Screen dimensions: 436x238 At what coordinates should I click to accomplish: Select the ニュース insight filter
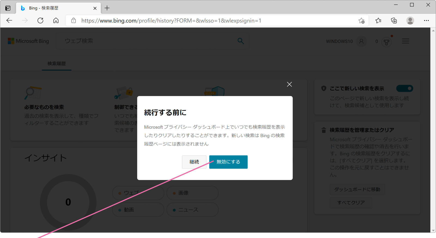(192, 210)
